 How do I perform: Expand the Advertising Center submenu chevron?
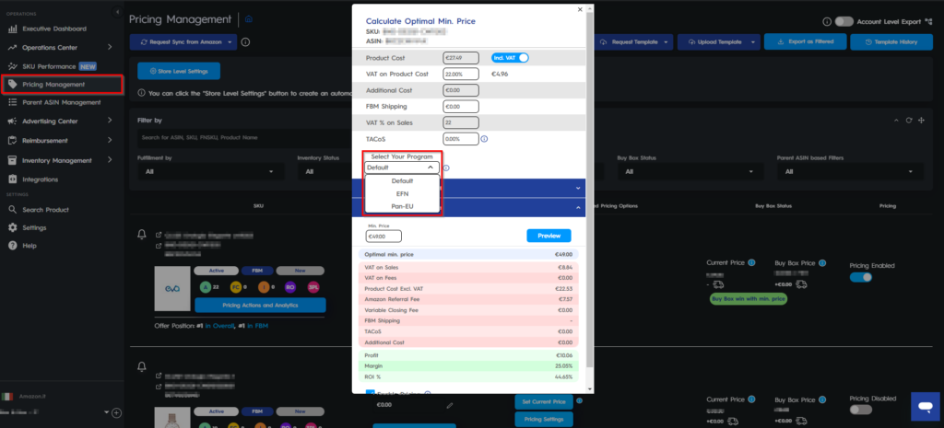click(x=110, y=121)
